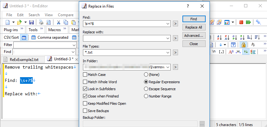
Task: Click Sort by length longest-first icon
Action: click(x=257, y=37)
